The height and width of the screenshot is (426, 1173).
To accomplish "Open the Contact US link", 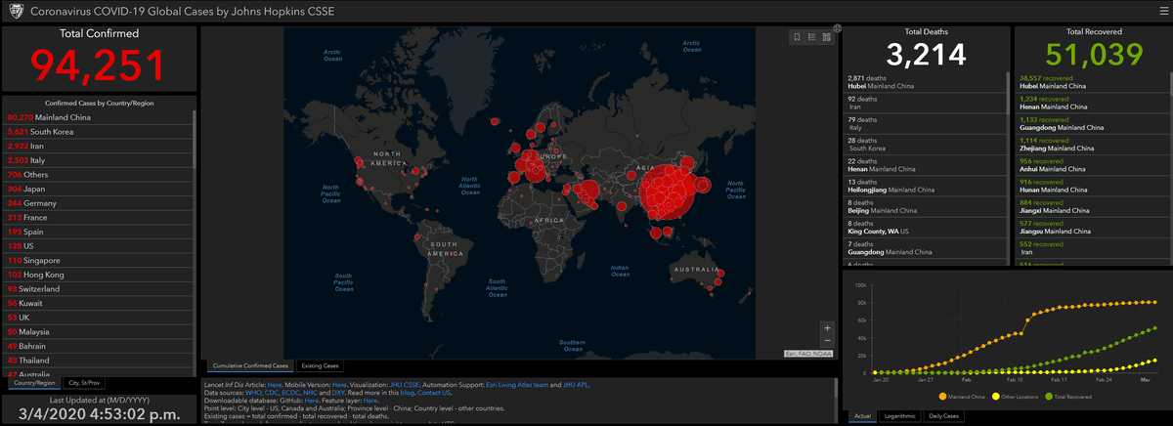I will tap(433, 393).
